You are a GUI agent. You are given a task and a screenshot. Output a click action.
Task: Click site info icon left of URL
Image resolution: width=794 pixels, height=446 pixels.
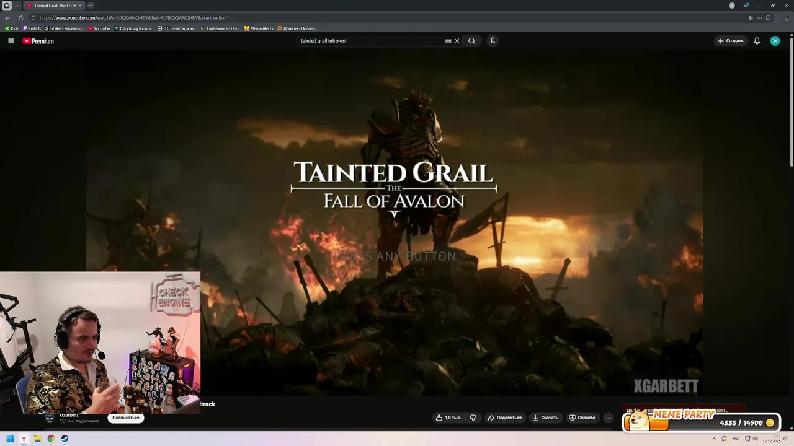(x=33, y=18)
